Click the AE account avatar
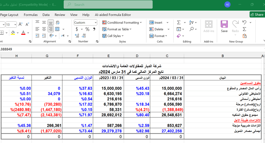265x143 pixels. click(x=227, y=5)
